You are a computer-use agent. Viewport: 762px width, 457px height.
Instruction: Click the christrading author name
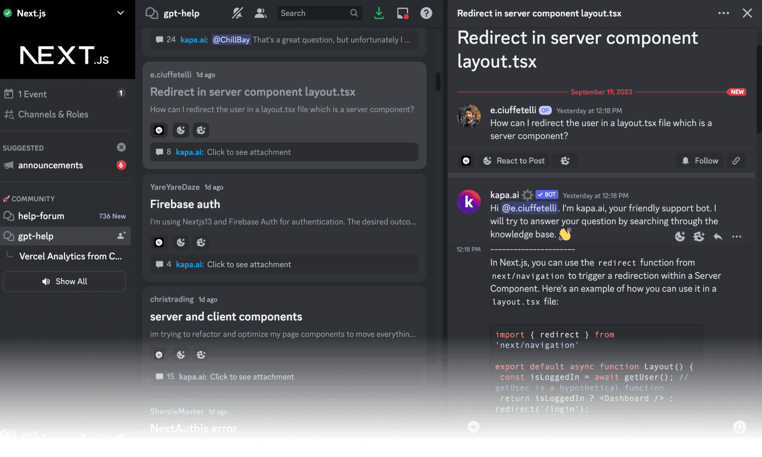coord(172,299)
